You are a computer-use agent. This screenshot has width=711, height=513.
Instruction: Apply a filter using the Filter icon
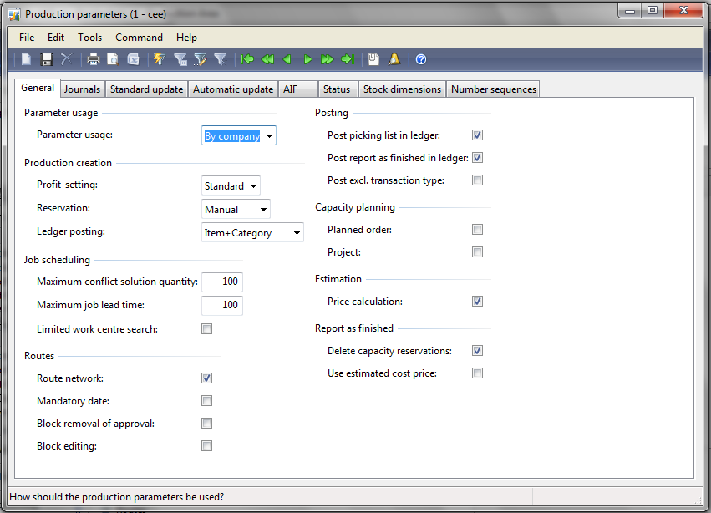pos(180,59)
